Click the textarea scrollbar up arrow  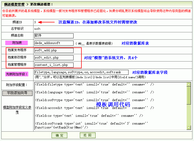(x=189, y=84)
